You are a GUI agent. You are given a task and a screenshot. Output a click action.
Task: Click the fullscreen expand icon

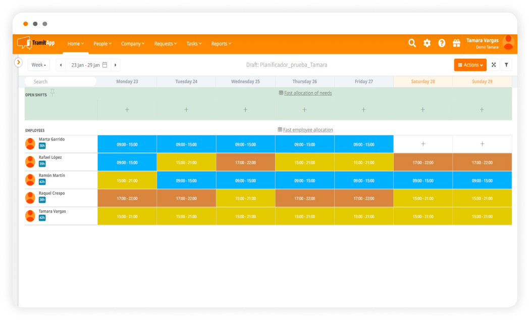click(x=494, y=65)
